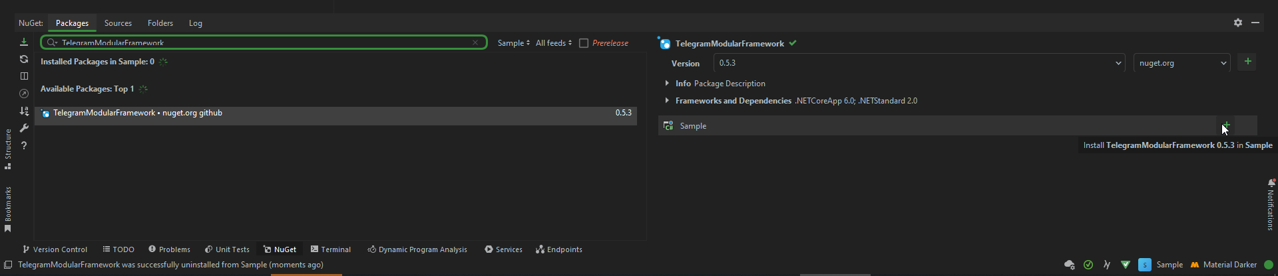Click the question mark help icon

click(x=24, y=145)
